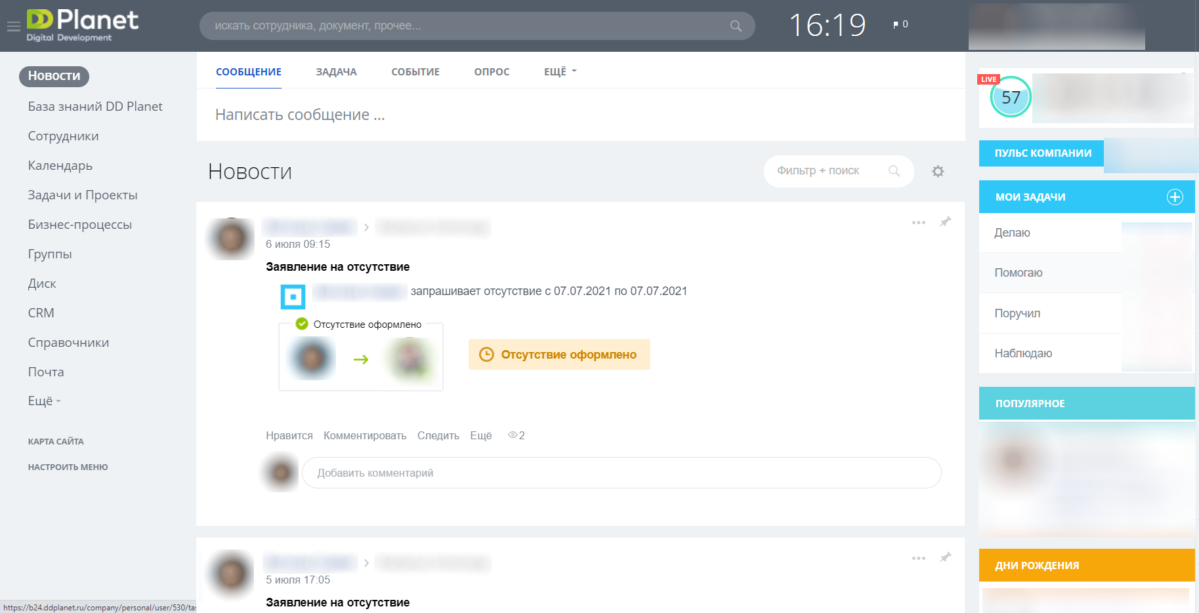This screenshot has width=1199, height=613.
Task: Open the Ещё options under the first post
Action: (x=480, y=435)
